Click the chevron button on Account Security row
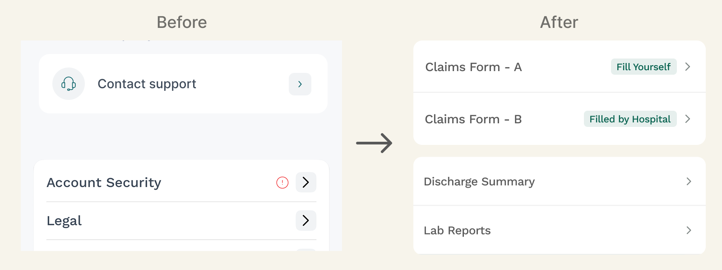 306,182
